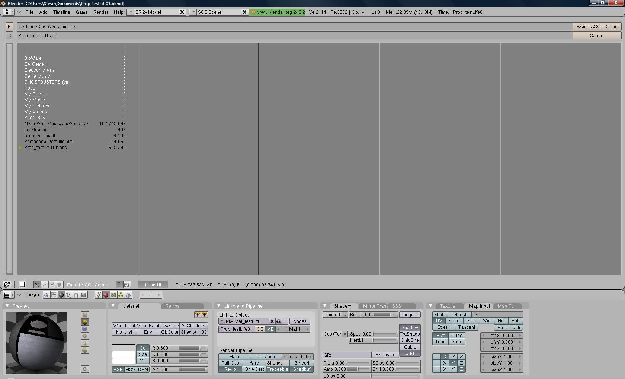Switch to the Ramps tab

point(172,306)
